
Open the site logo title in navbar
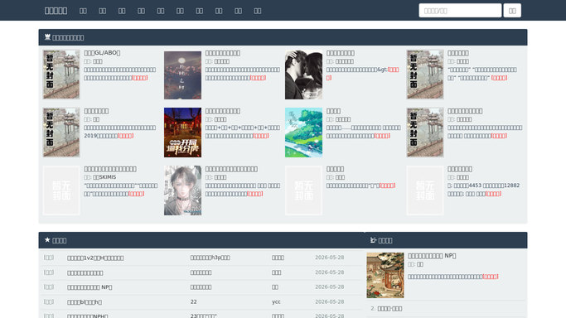(56, 11)
